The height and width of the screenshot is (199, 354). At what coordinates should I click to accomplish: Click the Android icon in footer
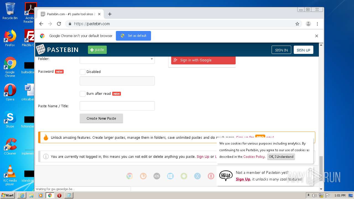[184, 176]
